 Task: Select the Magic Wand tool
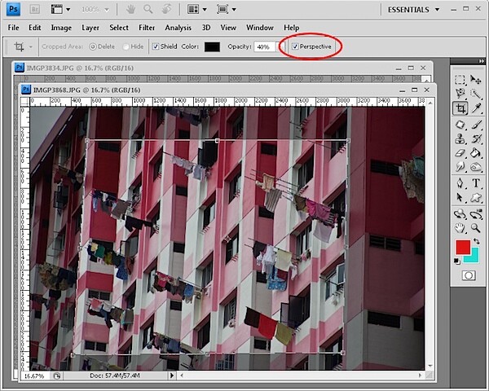point(476,94)
